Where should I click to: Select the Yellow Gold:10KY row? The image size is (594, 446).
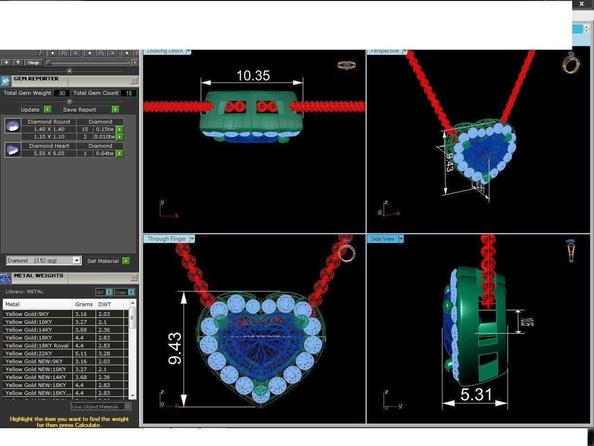tap(66, 322)
